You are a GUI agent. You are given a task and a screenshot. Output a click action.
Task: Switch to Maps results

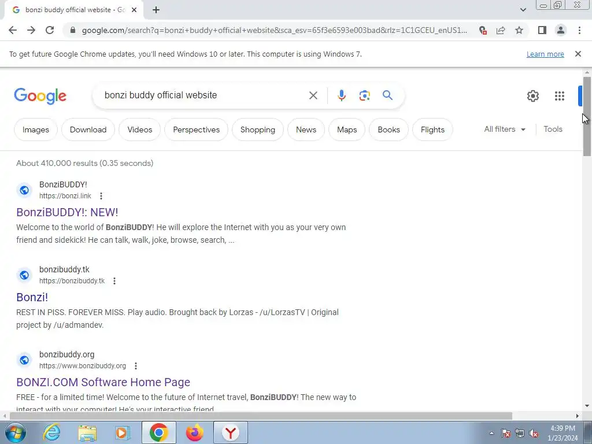point(347,129)
